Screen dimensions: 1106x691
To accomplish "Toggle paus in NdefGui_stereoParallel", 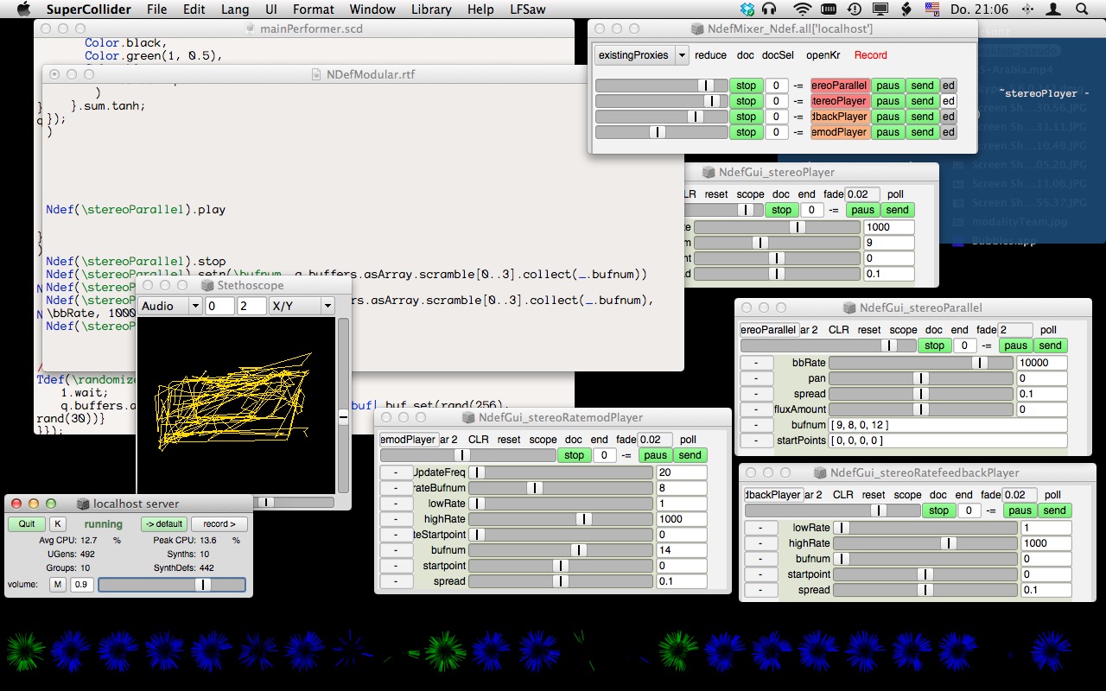I will 1015,345.
